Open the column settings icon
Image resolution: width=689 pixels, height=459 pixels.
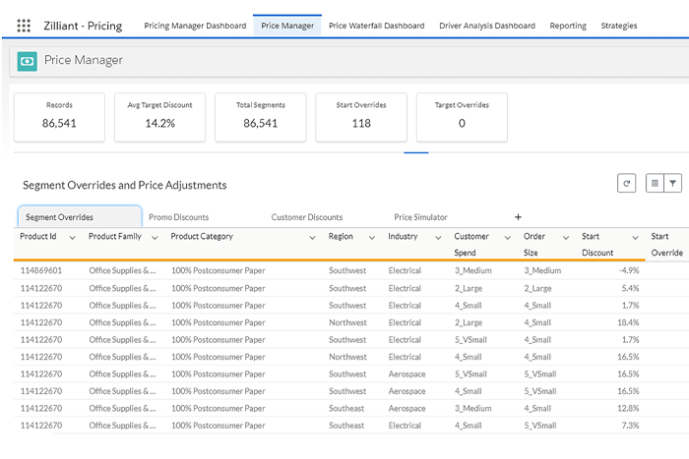[x=654, y=183]
